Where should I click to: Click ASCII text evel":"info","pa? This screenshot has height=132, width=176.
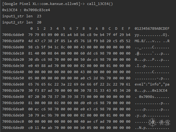pyautogui.click(x=152, y=84)
